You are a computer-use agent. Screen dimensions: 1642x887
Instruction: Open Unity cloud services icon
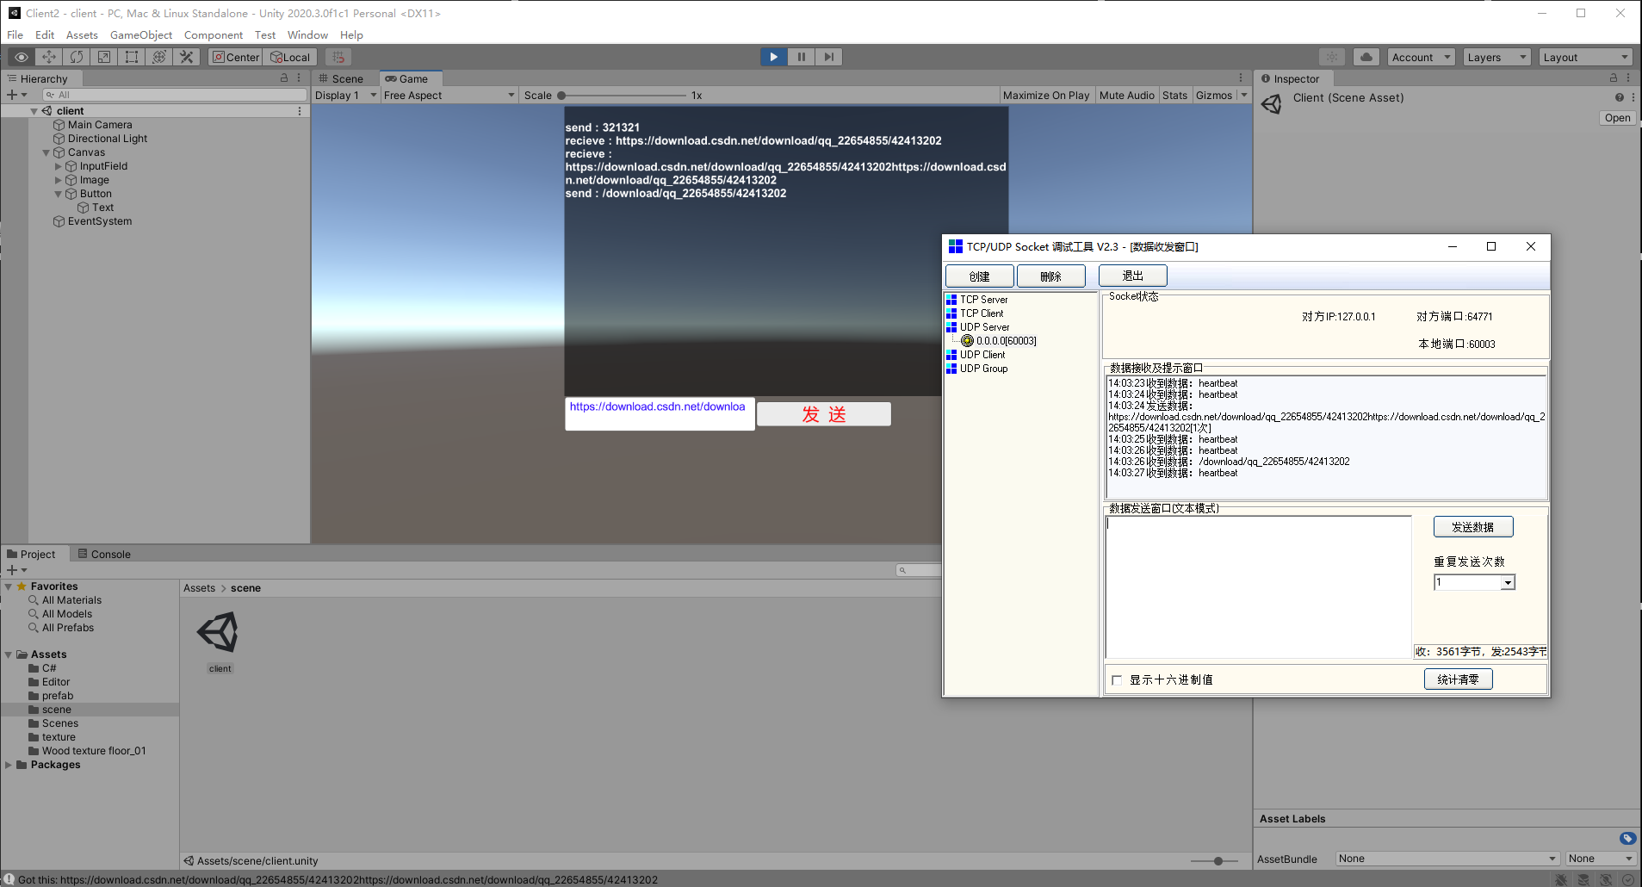point(1366,57)
